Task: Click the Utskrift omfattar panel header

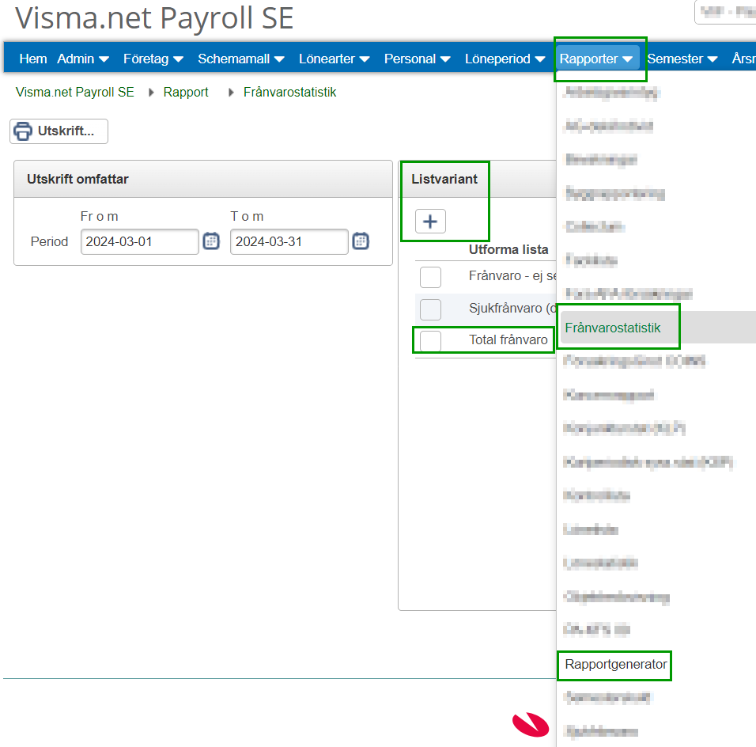Action: (x=203, y=179)
